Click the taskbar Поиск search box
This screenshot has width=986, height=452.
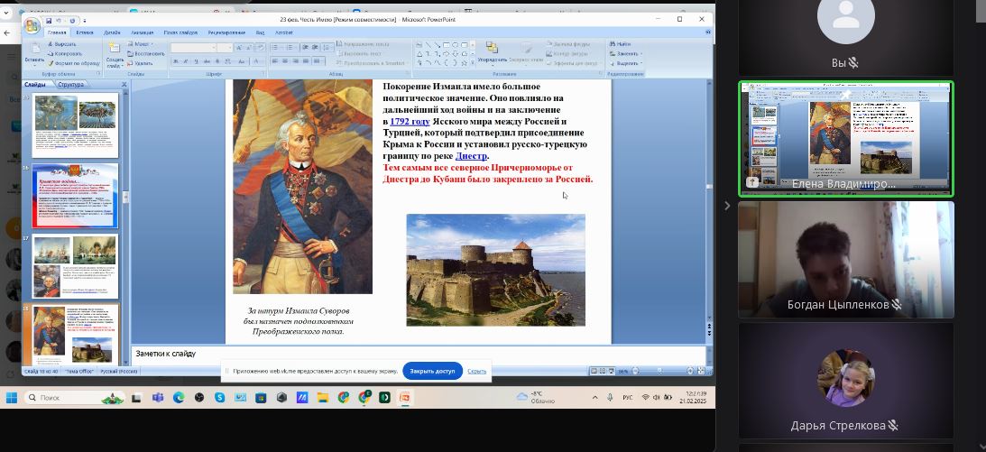74,397
